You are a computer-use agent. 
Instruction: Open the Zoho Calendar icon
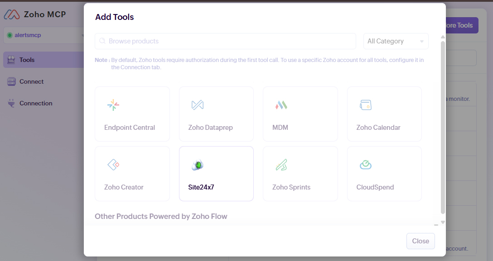[x=366, y=105]
